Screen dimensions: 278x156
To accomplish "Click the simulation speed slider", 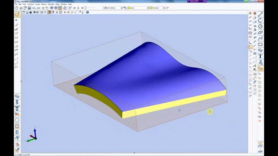I will coord(91,8).
